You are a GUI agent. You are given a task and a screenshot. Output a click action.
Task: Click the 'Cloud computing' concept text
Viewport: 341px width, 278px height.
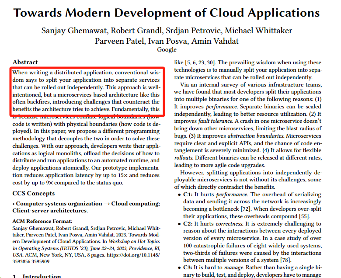[135, 204]
